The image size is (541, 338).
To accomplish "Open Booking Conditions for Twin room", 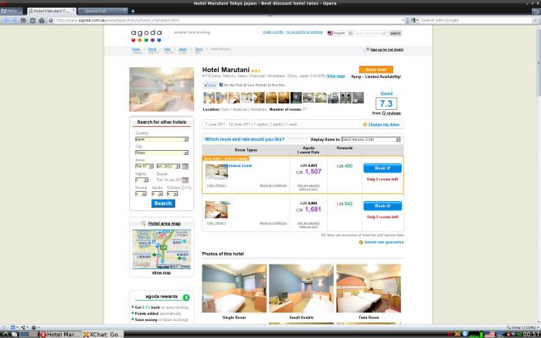I will coord(274,223).
